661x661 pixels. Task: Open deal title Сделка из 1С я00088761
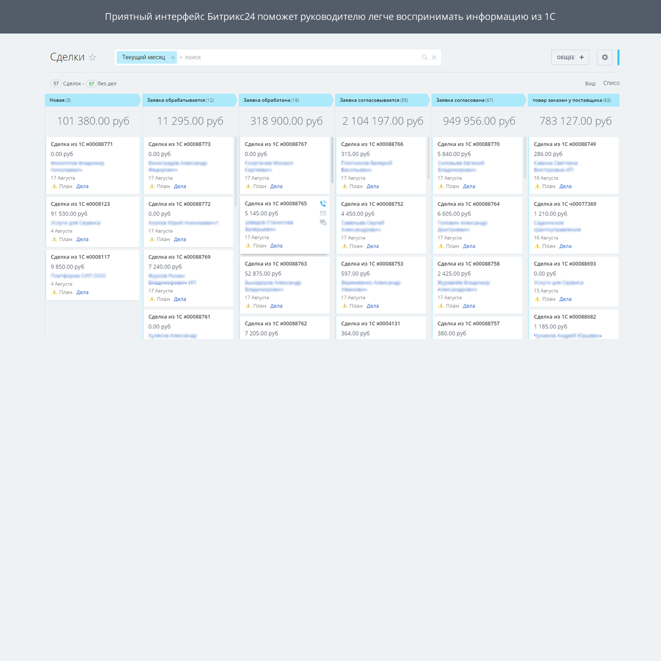pos(179,317)
